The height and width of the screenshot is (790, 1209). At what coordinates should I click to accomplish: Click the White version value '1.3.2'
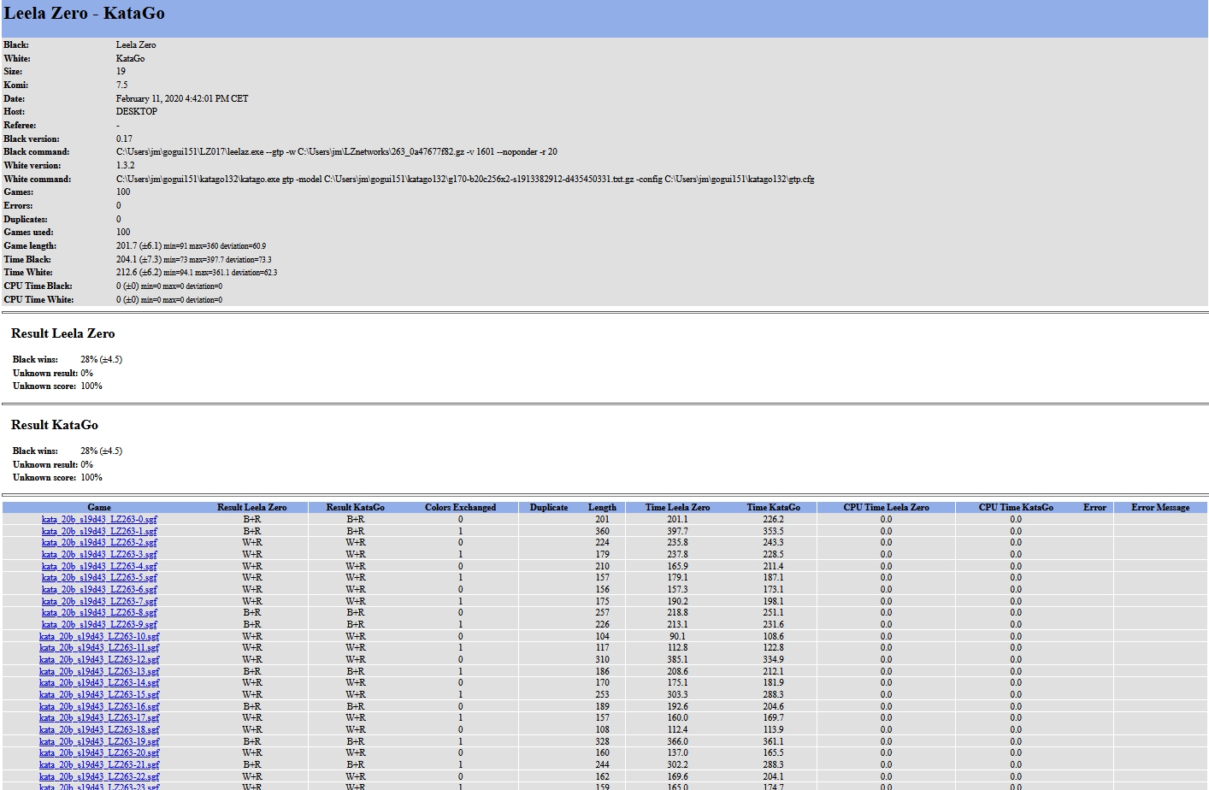[x=125, y=166]
